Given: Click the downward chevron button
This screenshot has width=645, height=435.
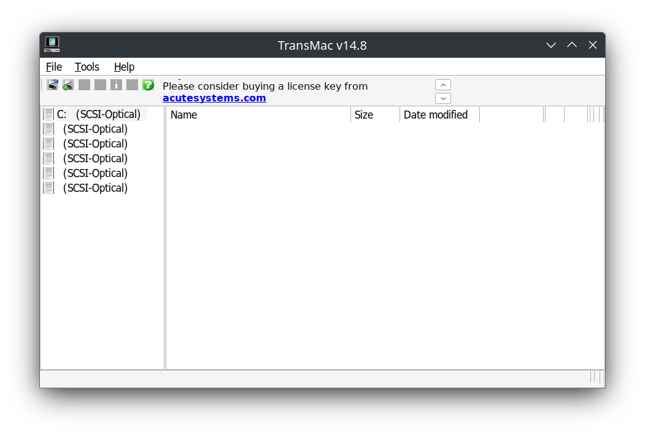Looking at the screenshot, I should pos(442,98).
